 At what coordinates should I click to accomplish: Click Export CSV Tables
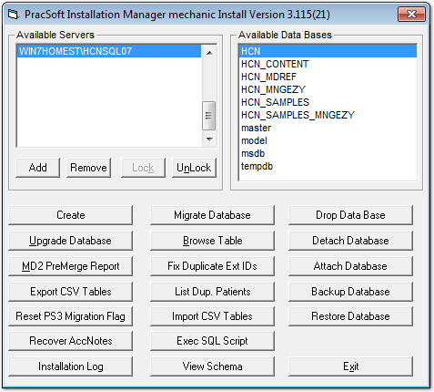(70, 292)
